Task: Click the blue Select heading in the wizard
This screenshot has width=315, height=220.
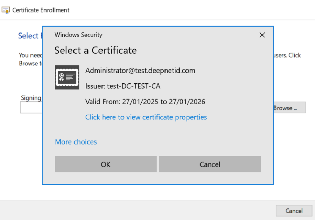Action: pyautogui.click(x=28, y=36)
